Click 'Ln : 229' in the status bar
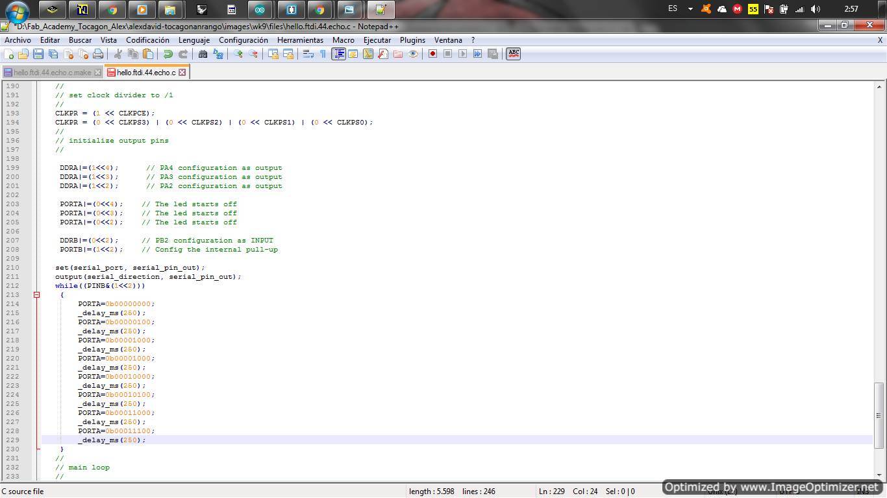The width and height of the screenshot is (887, 498). pyautogui.click(x=551, y=492)
